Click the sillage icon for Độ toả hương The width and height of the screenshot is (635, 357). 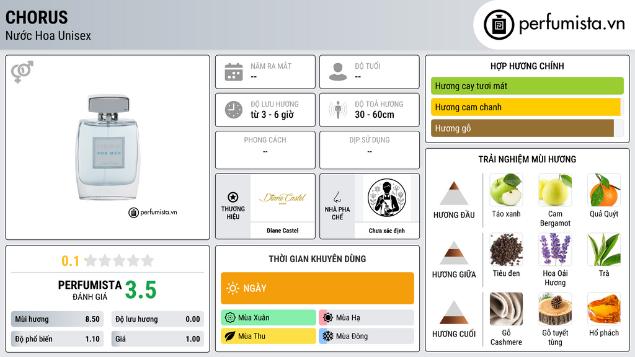click(338, 110)
